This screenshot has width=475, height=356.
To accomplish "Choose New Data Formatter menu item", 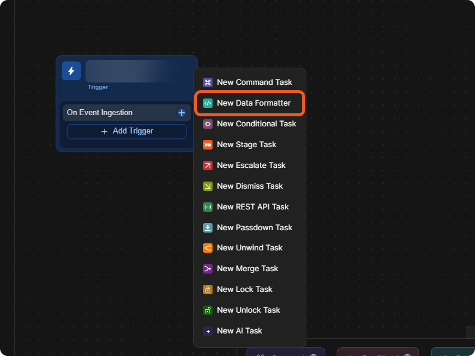I will (x=249, y=103).
